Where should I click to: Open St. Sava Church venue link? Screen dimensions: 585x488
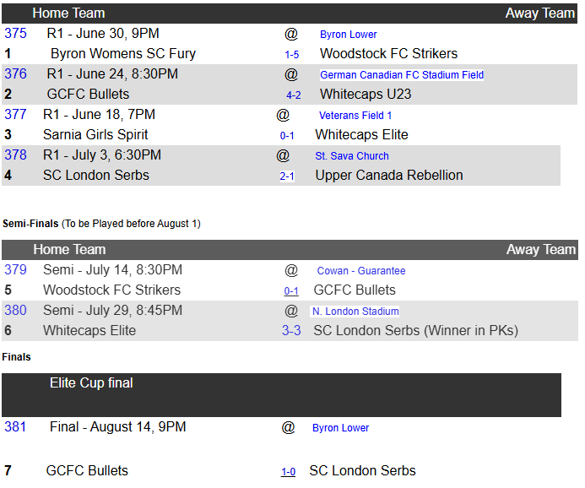click(x=352, y=156)
